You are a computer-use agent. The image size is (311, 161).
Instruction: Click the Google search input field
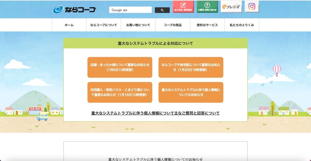(x=130, y=10)
